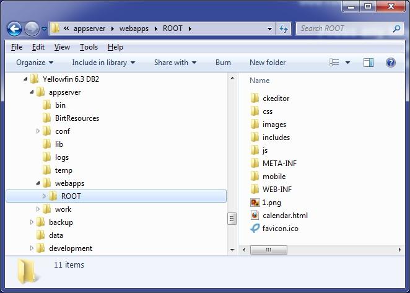Click the Burn button

pos(223,63)
